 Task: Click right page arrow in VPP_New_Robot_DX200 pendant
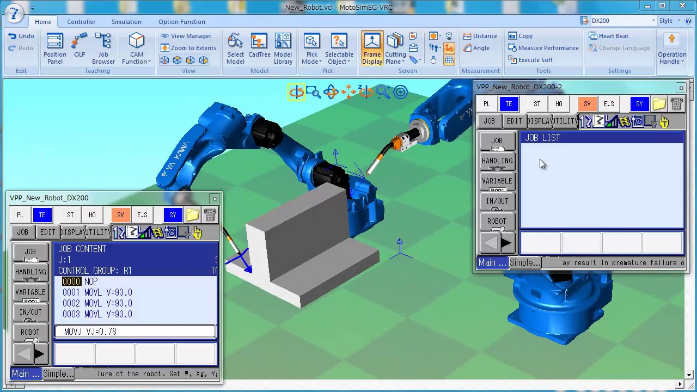39,354
